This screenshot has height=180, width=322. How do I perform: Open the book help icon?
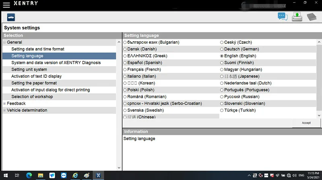coord(312,17)
